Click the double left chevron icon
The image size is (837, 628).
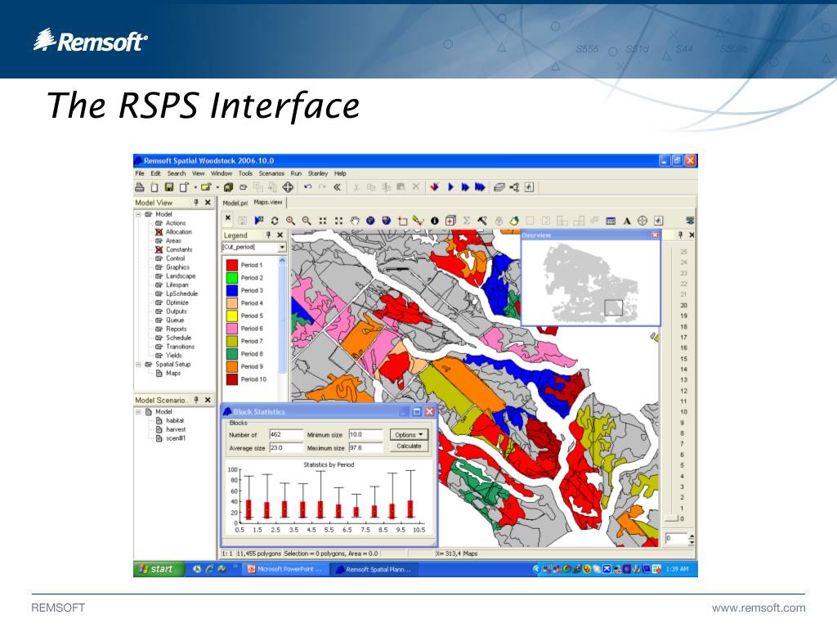tap(337, 187)
